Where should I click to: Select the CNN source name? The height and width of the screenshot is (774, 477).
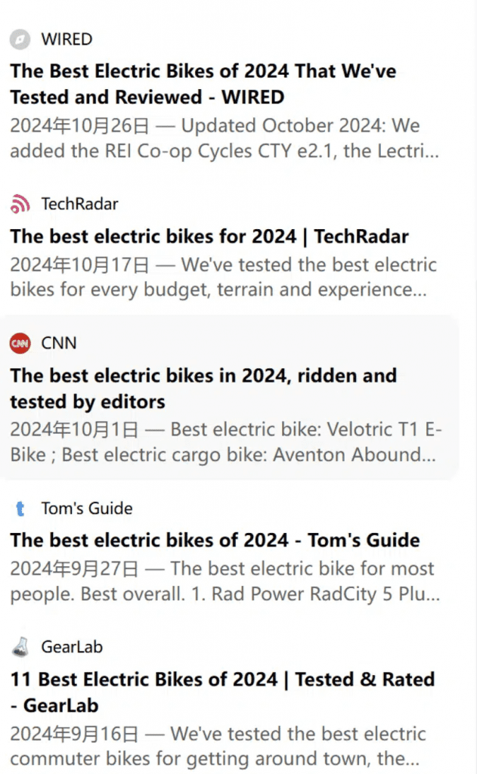(59, 343)
